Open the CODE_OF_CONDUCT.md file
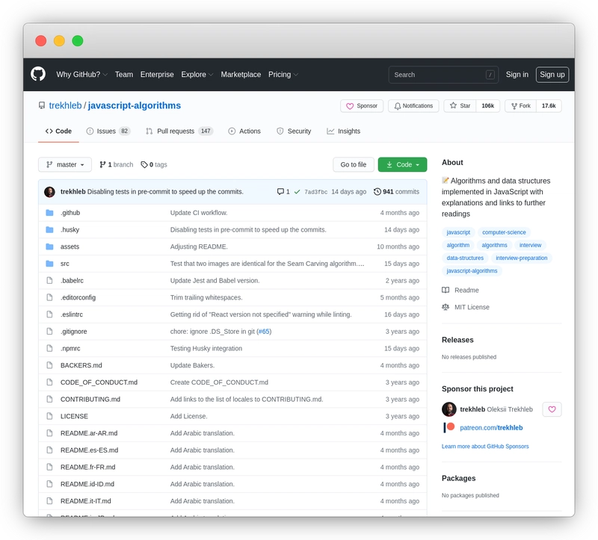The width and height of the screenshot is (598, 540). [99, 382]
